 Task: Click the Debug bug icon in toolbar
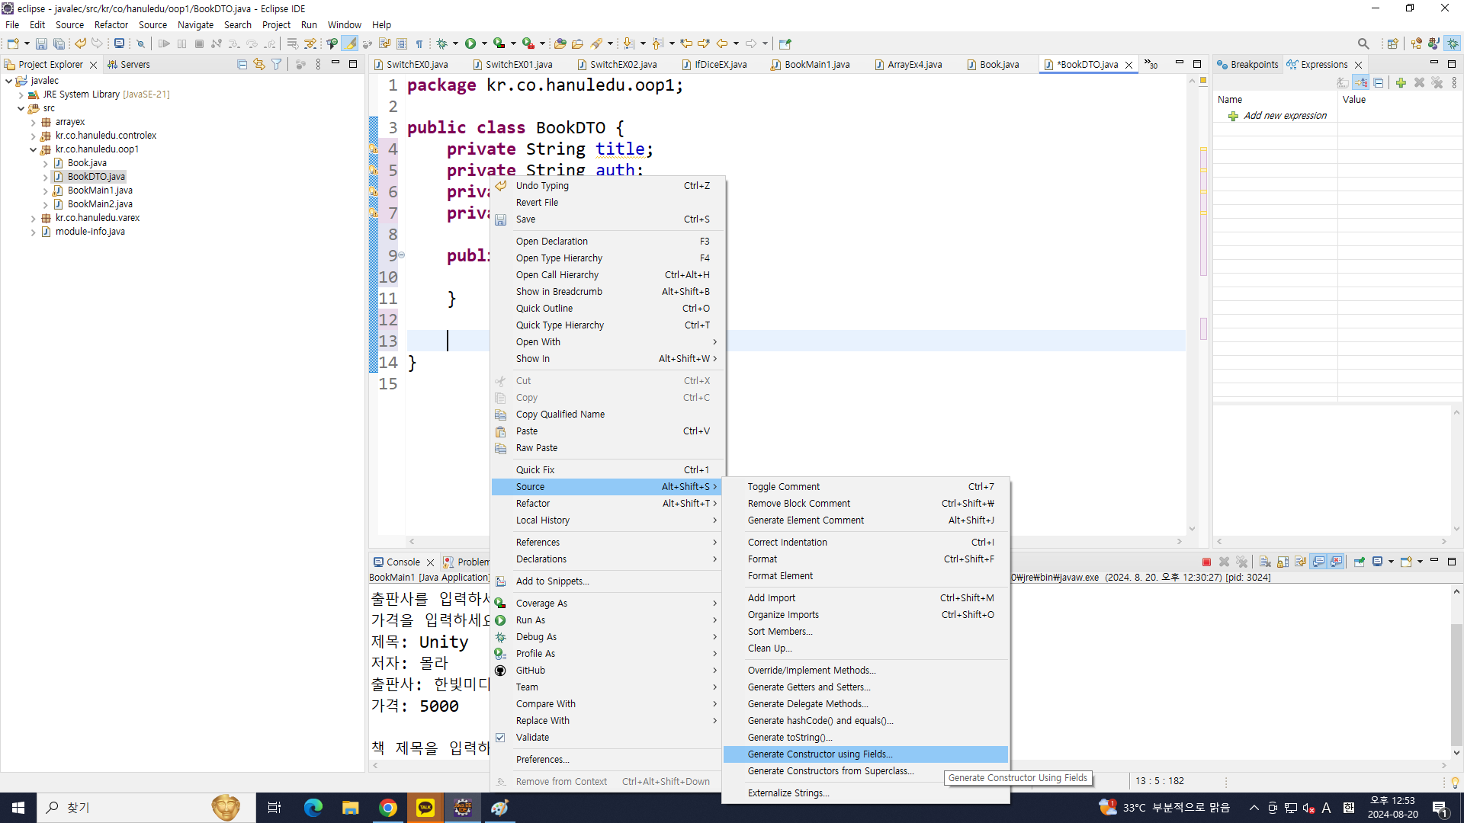pyautogui.click(x=441, y=43)
